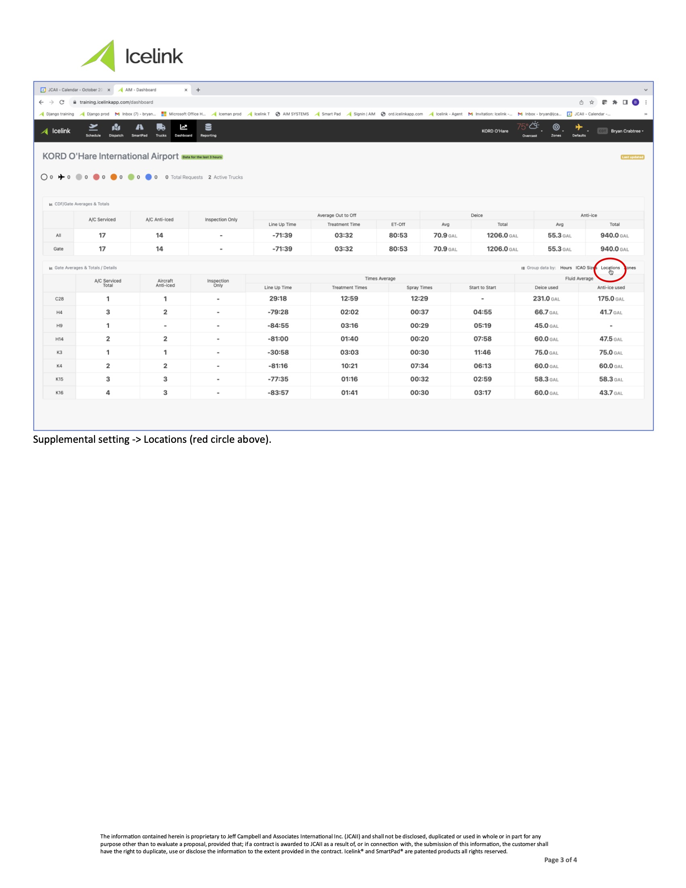Click the Last updated badge
686x888 pixels.
[x=632, y=157]
